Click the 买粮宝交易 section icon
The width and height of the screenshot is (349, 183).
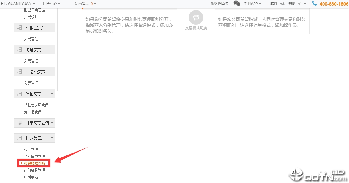click(x=20, y=28)
